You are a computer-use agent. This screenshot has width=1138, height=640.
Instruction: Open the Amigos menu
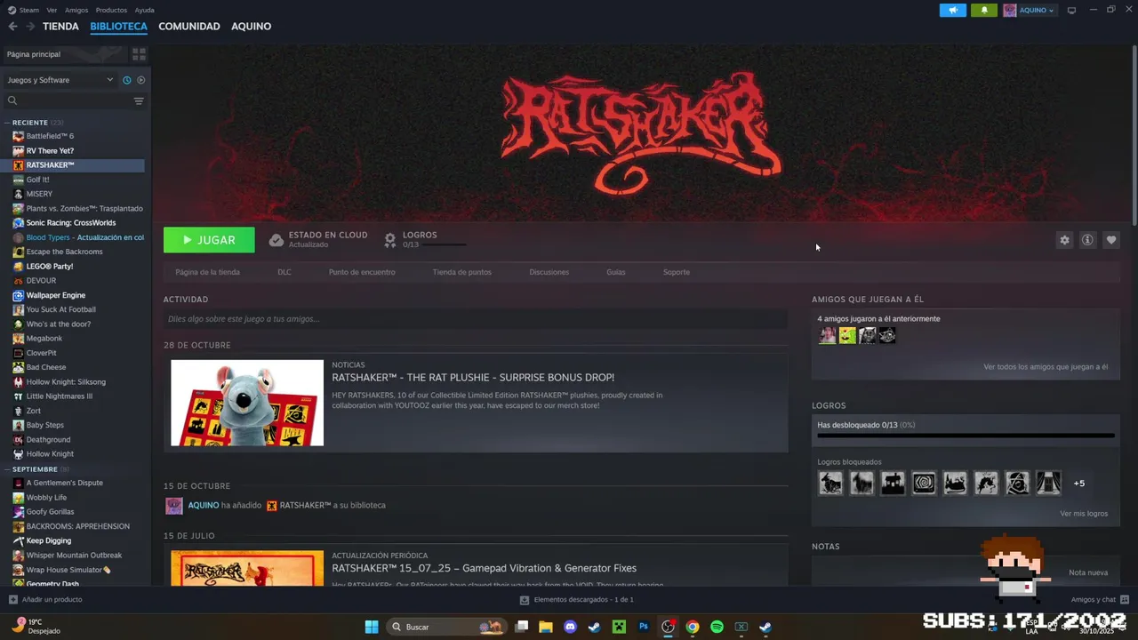click(x=76, y=10)
